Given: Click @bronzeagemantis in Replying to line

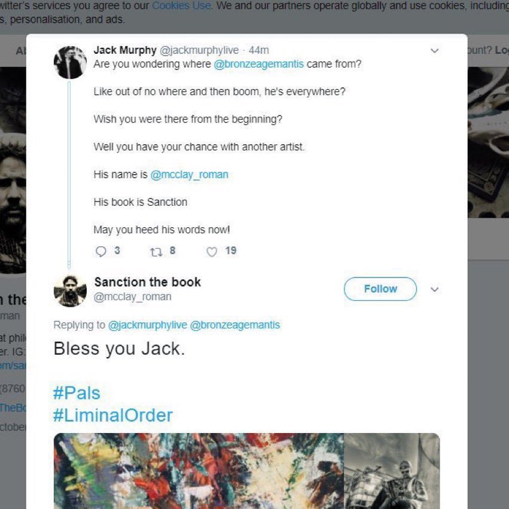Looking at the screenshot, I should 234,325.
